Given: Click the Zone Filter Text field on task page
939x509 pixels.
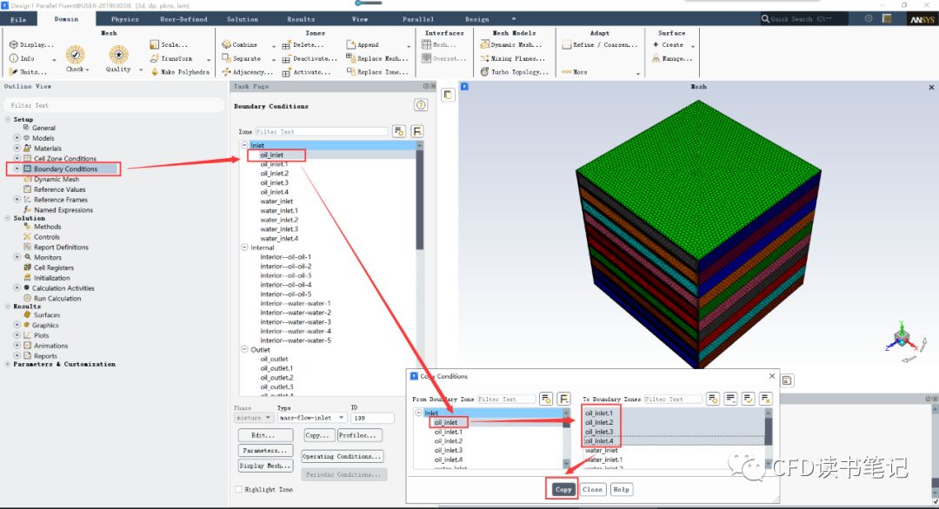Looking at the screenshot, I should coord(321,131).
